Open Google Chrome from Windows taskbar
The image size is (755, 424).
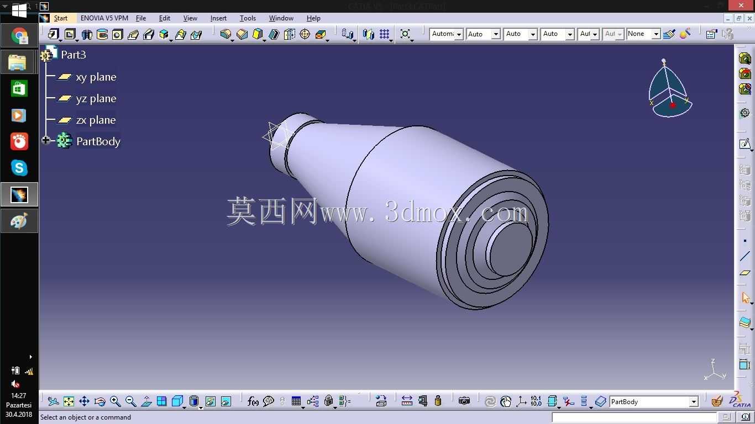point(19,36)
